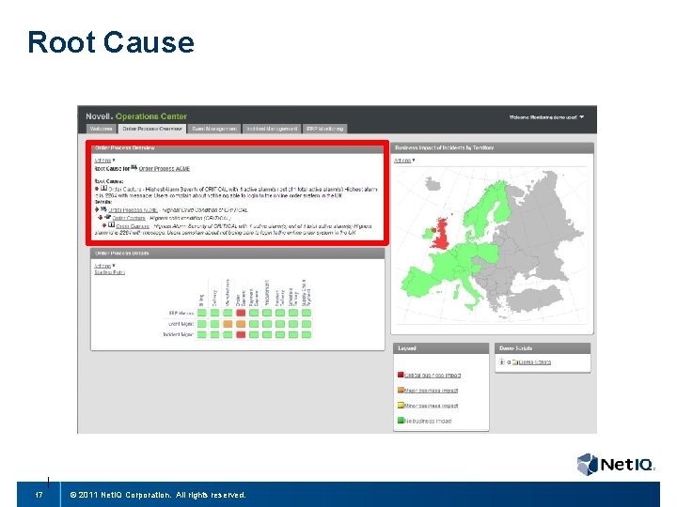Click the red cell in the Incident Mgmt row
677x507 pixels.
click(x=241, y=334)
